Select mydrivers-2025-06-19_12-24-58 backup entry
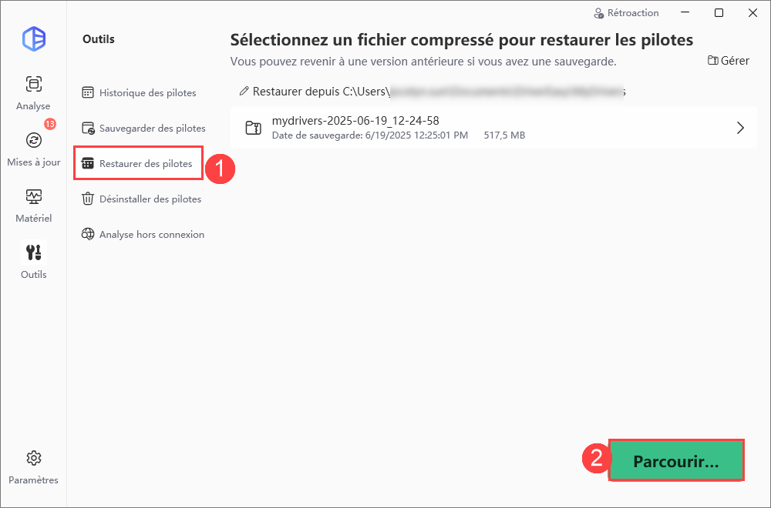Viewport: 771px width, 508px height. tap(493, 128)
